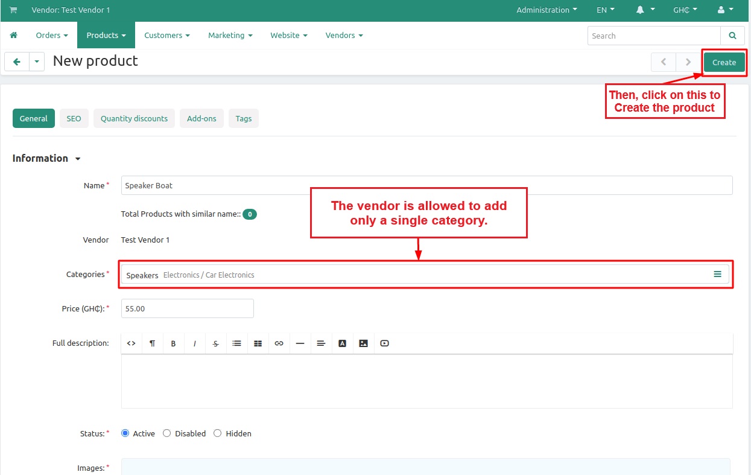Insert an image in the description editor
The height and width of the screenshot is (475, 751).
[x=363, y=343]
